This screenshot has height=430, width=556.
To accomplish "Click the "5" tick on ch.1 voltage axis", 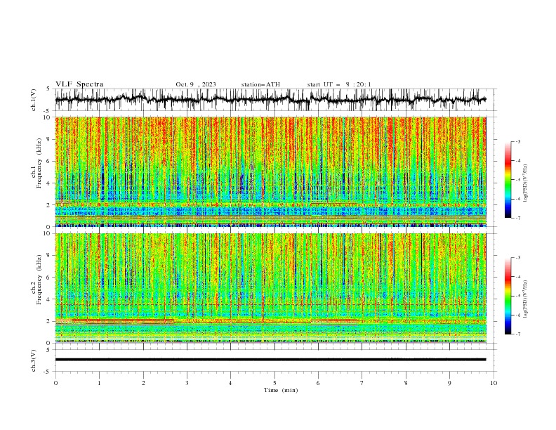I will click(50, 89).
